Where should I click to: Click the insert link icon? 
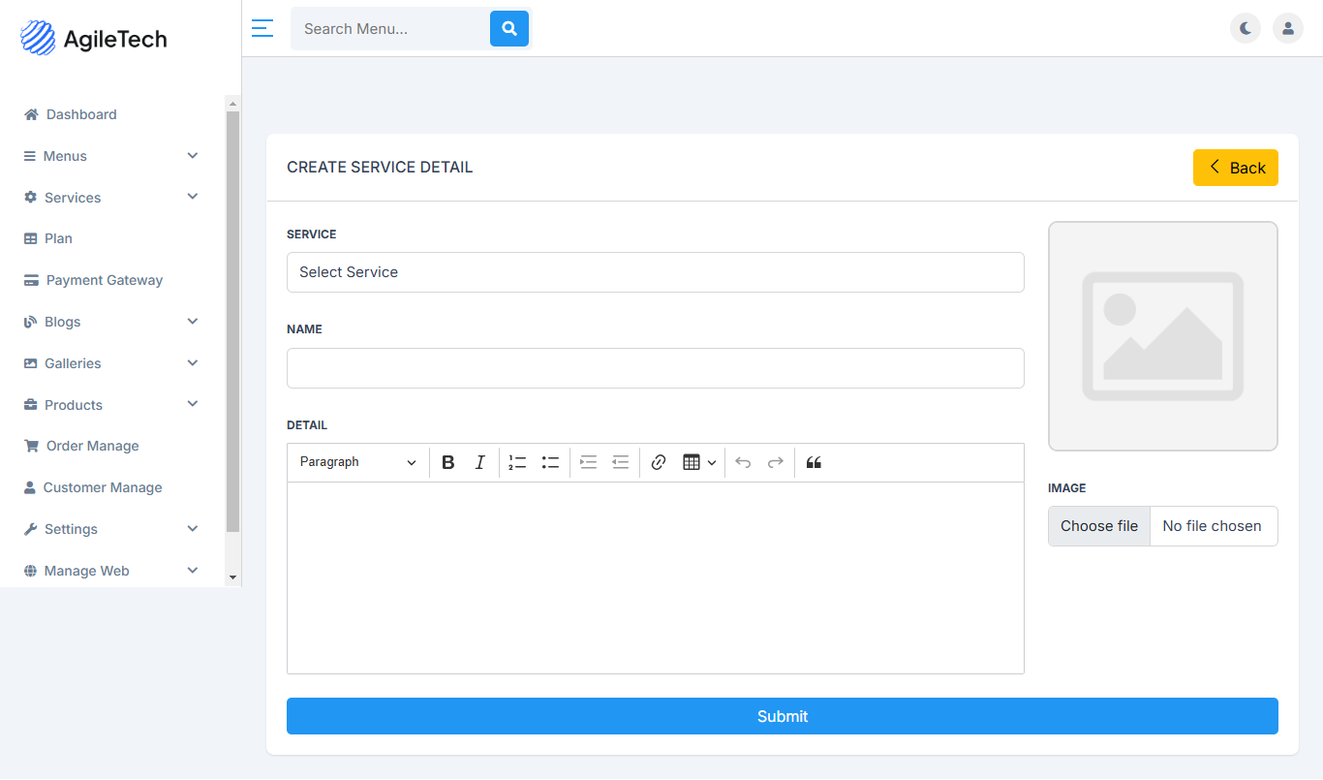tap(659, 462)
